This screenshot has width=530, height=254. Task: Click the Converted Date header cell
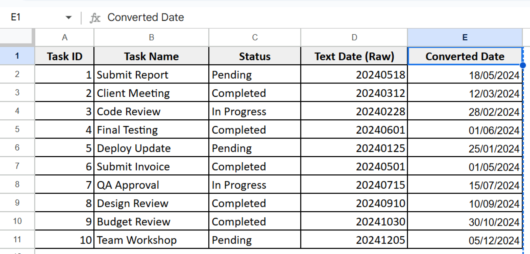point(465,56)
